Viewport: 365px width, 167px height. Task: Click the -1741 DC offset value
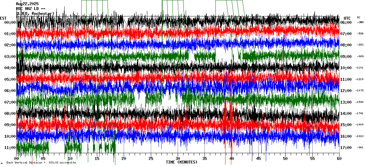tap(360, 114)
